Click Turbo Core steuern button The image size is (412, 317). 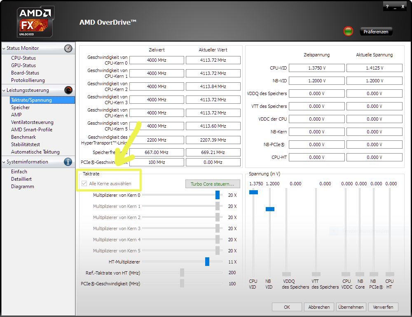pyautogui.click(x=213, y=184)
